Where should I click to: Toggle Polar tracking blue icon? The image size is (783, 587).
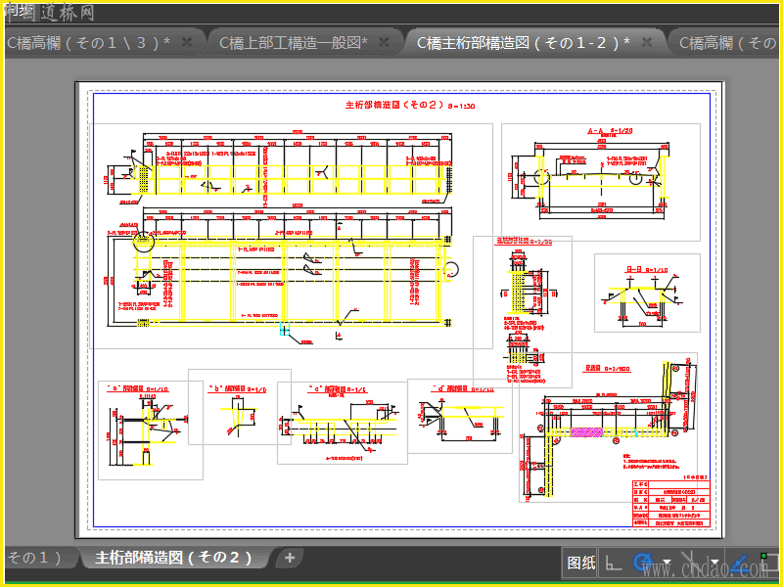(644, 564)
